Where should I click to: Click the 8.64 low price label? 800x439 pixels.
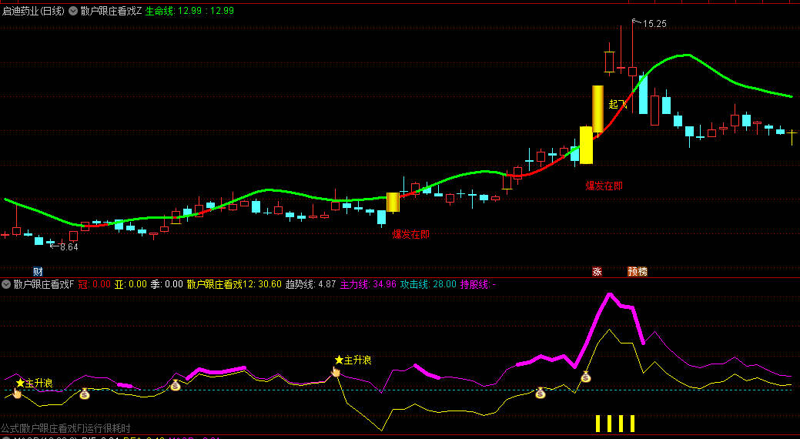point(69,247)
